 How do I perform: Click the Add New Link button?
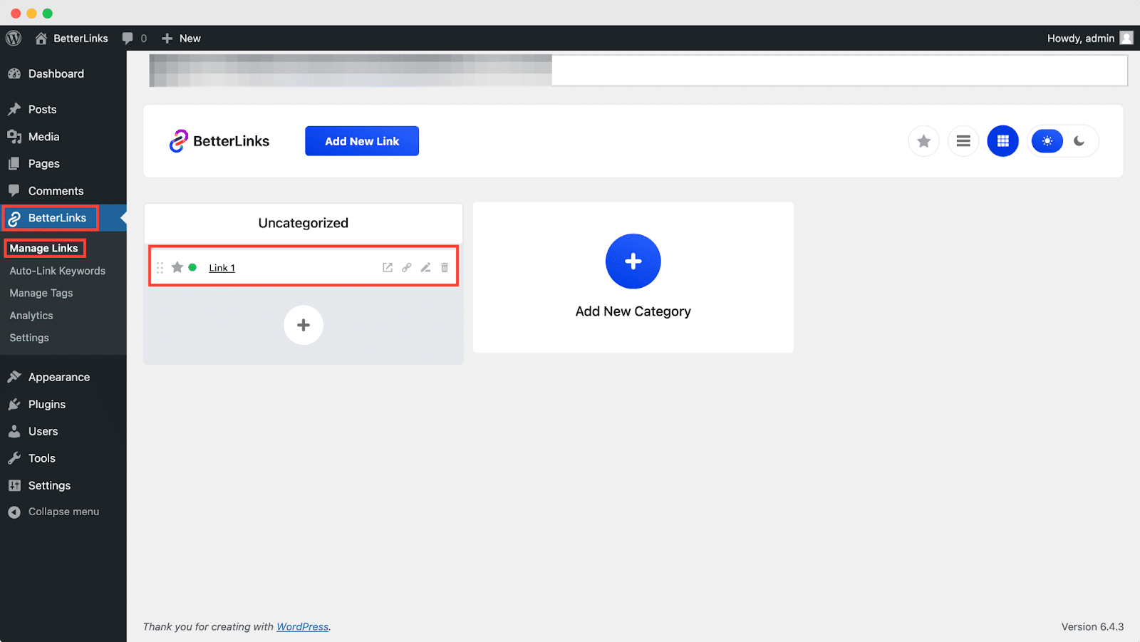pos(361,140)
